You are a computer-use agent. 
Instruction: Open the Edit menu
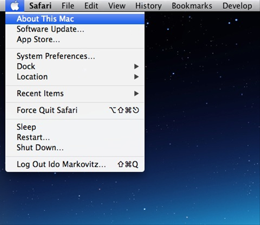[91, 6]
